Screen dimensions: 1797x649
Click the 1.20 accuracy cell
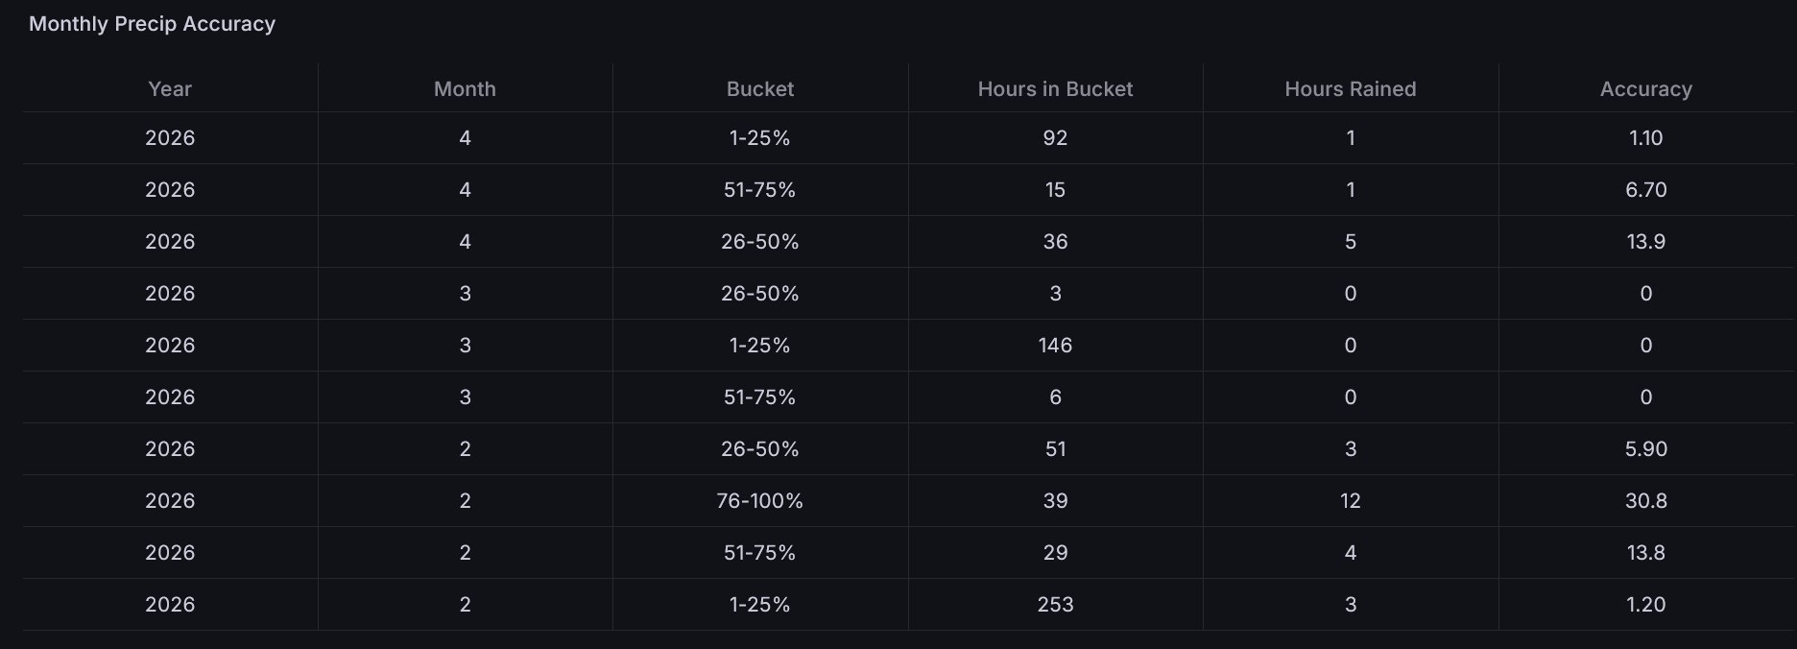[x=1645, y=605]
